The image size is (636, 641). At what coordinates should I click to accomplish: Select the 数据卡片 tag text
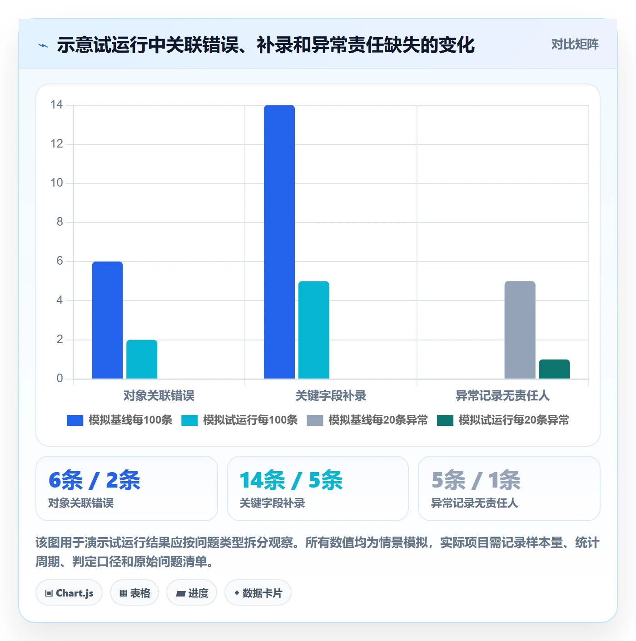point(262,593)
